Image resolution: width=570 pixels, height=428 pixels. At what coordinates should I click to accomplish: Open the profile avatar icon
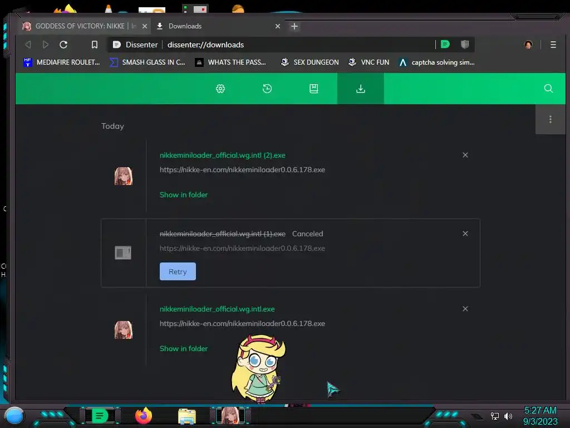click(x=528, y=45)
